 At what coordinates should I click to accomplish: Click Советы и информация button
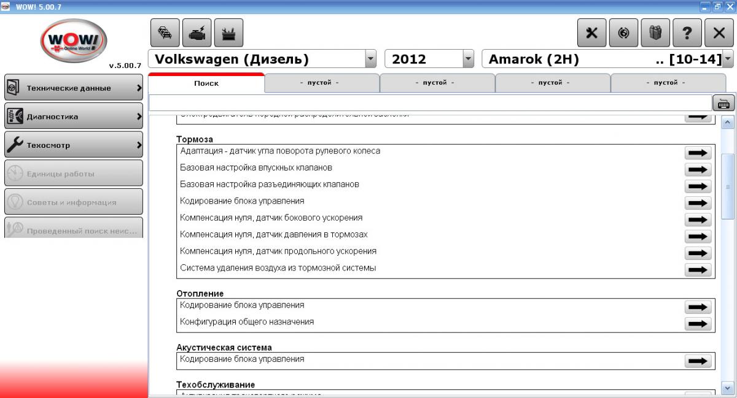tap(74, 202)
